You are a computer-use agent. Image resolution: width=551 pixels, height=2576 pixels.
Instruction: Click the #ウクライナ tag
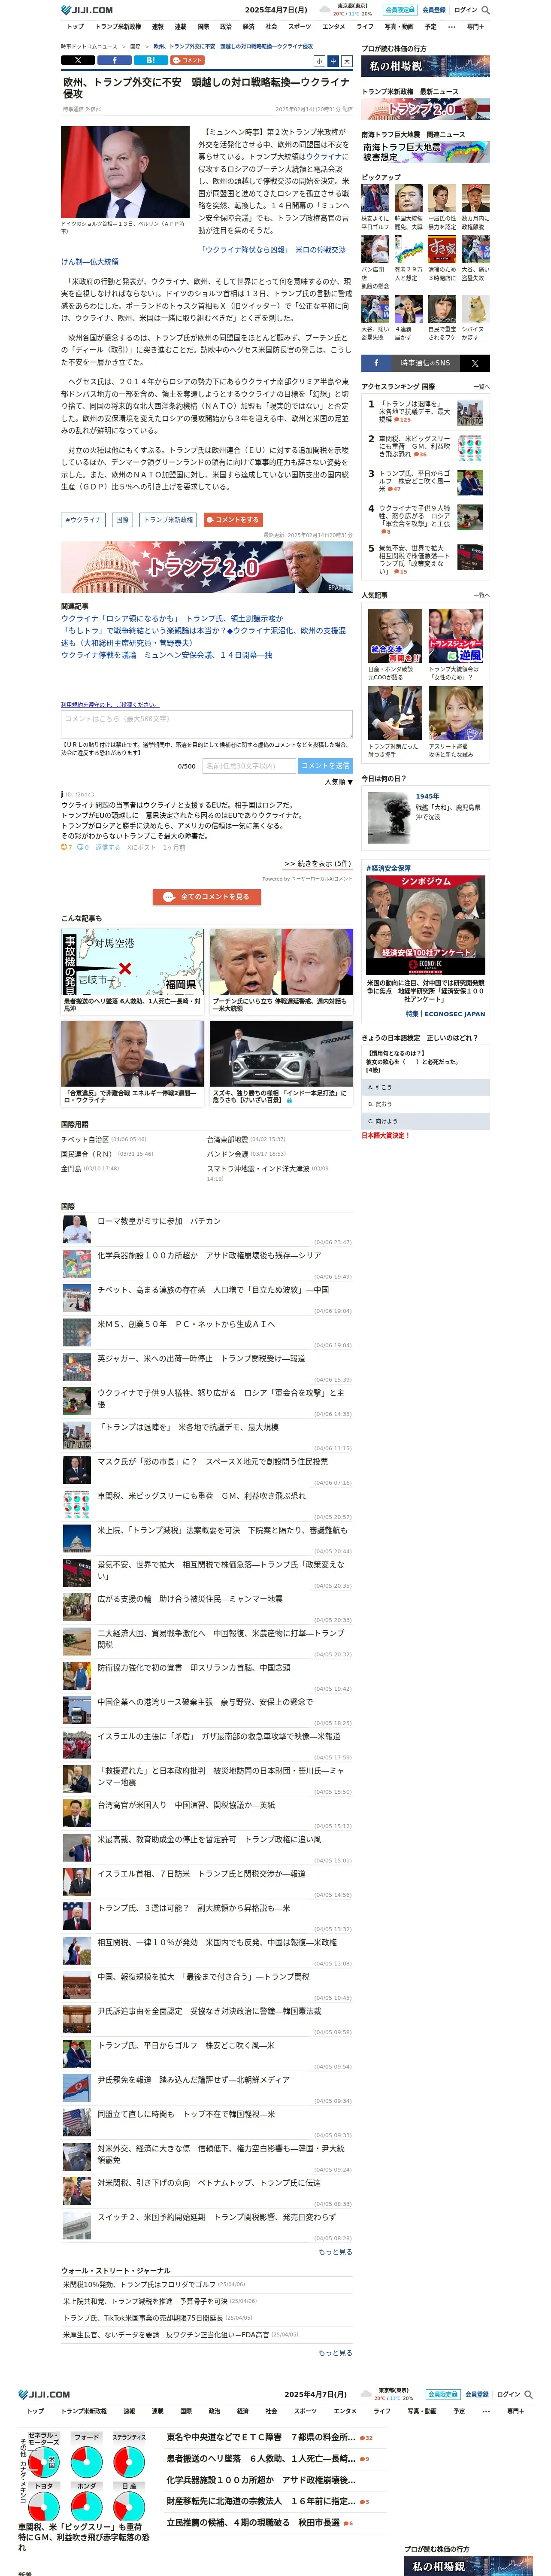tap(83, 520)
